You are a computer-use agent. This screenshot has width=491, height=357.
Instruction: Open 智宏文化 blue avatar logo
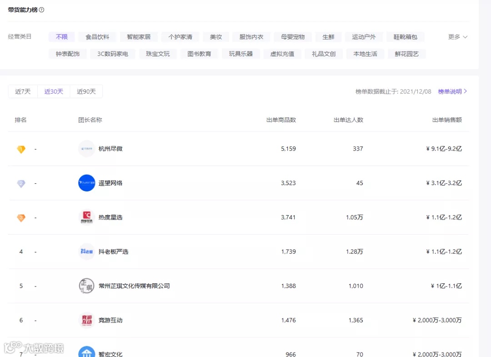87,352
